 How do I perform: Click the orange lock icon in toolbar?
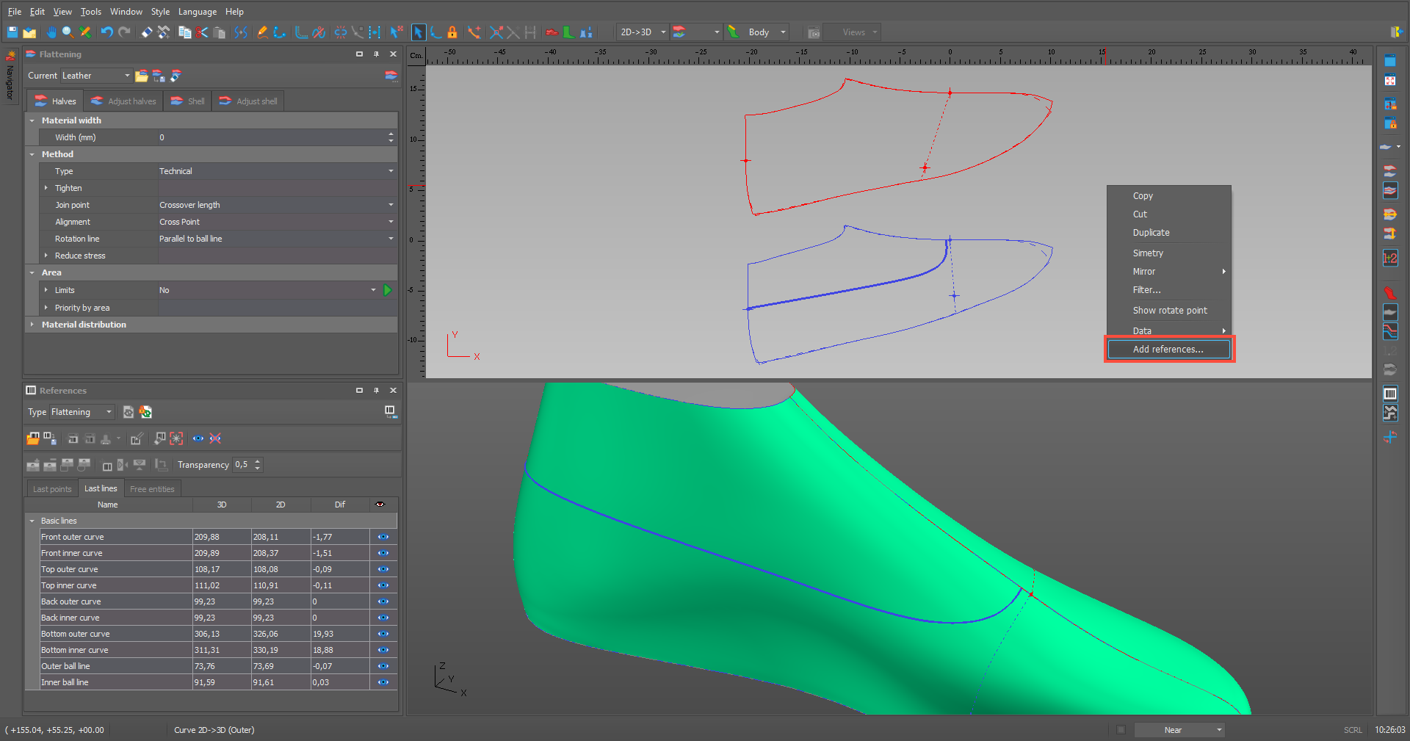[x=452, y=32]
